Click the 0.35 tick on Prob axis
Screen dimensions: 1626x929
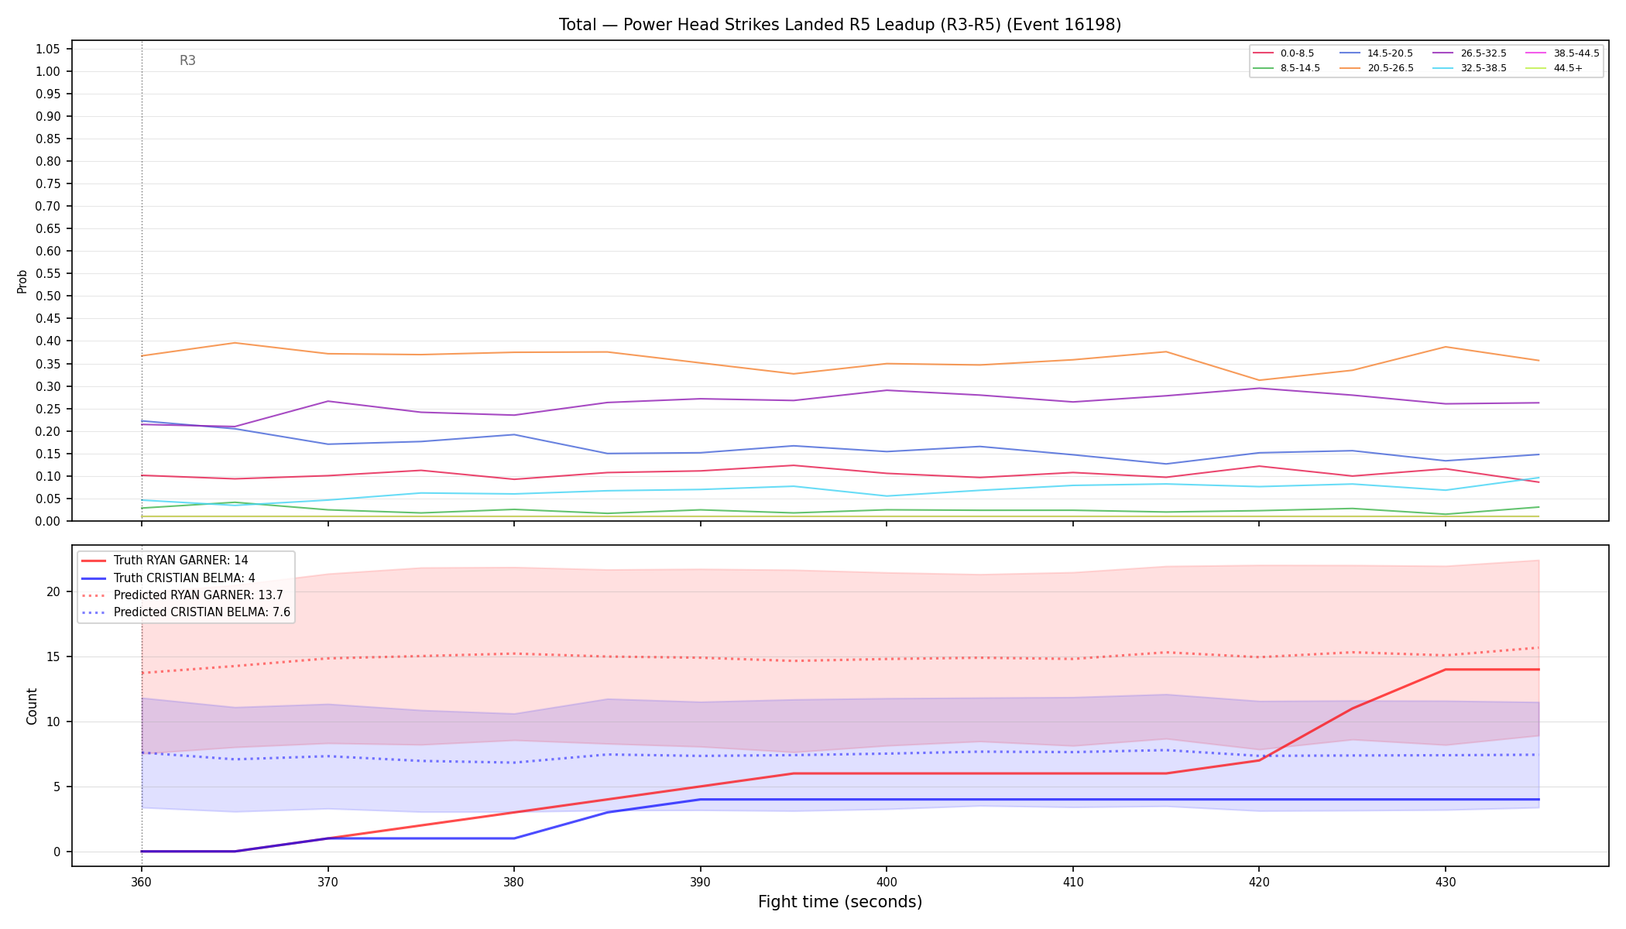point(48,363)
